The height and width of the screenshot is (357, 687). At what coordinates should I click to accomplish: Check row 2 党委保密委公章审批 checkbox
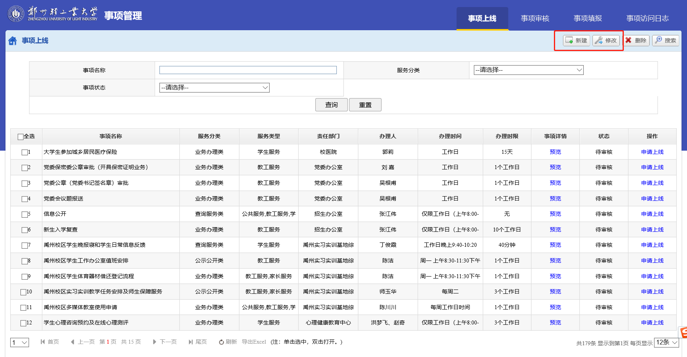24,168
